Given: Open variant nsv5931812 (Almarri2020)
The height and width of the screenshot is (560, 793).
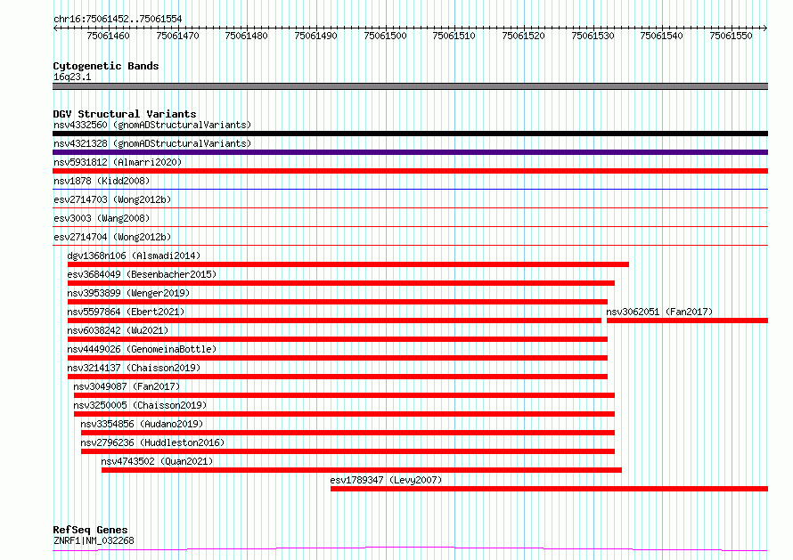Looking at the screenshot, I should [118, 162].
